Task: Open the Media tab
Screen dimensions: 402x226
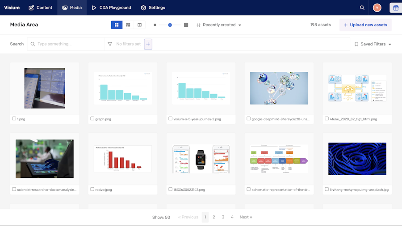Action: click(72, 8)
